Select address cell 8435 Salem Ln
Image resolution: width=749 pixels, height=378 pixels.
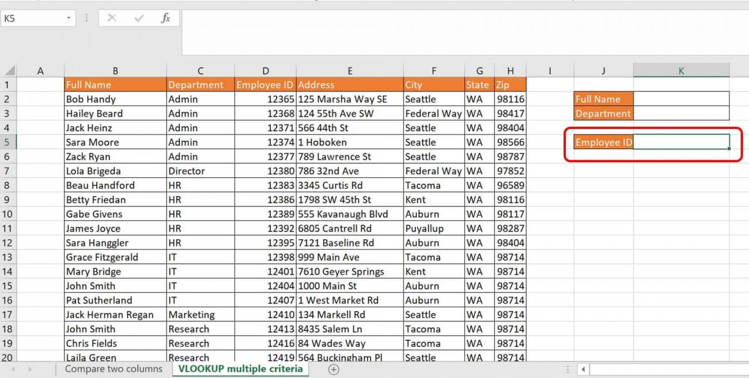point(350,329)
